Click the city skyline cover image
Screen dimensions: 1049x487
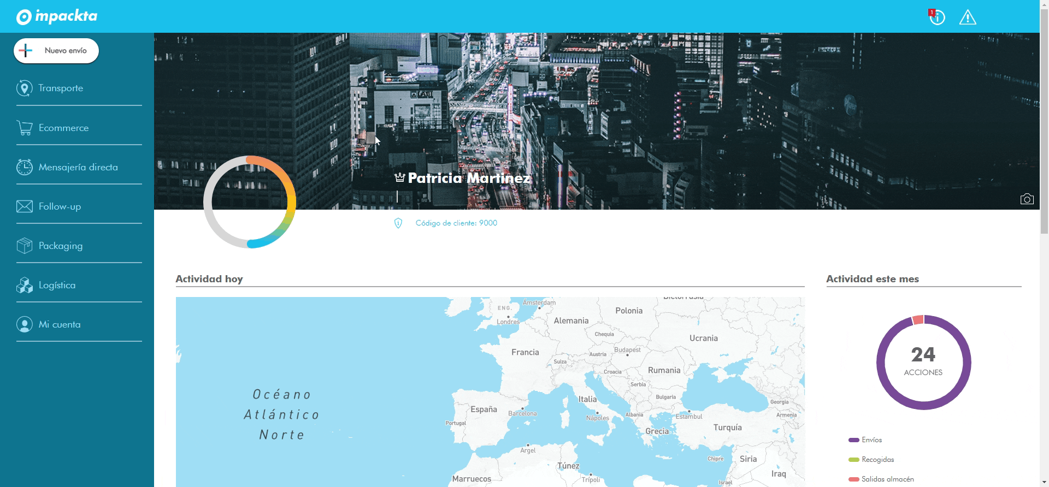pos(597,121)
